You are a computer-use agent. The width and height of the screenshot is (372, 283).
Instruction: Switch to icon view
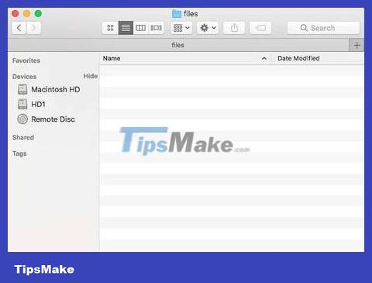click(x=110, y=28)
